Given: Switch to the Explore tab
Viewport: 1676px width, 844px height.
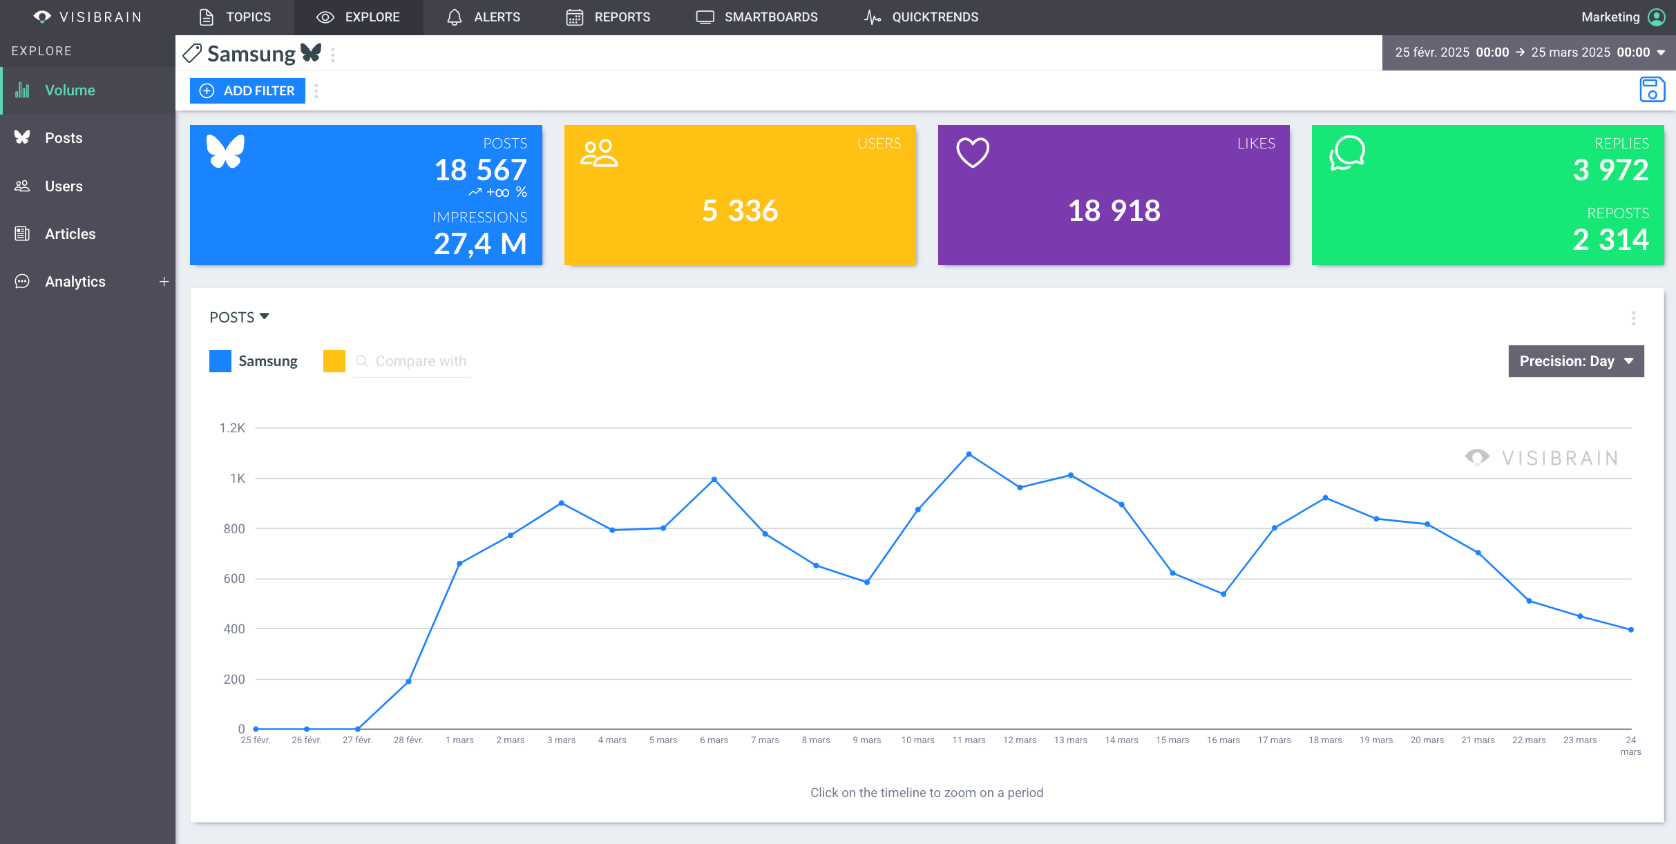Looking at the screenshot, I should [359, 17].
